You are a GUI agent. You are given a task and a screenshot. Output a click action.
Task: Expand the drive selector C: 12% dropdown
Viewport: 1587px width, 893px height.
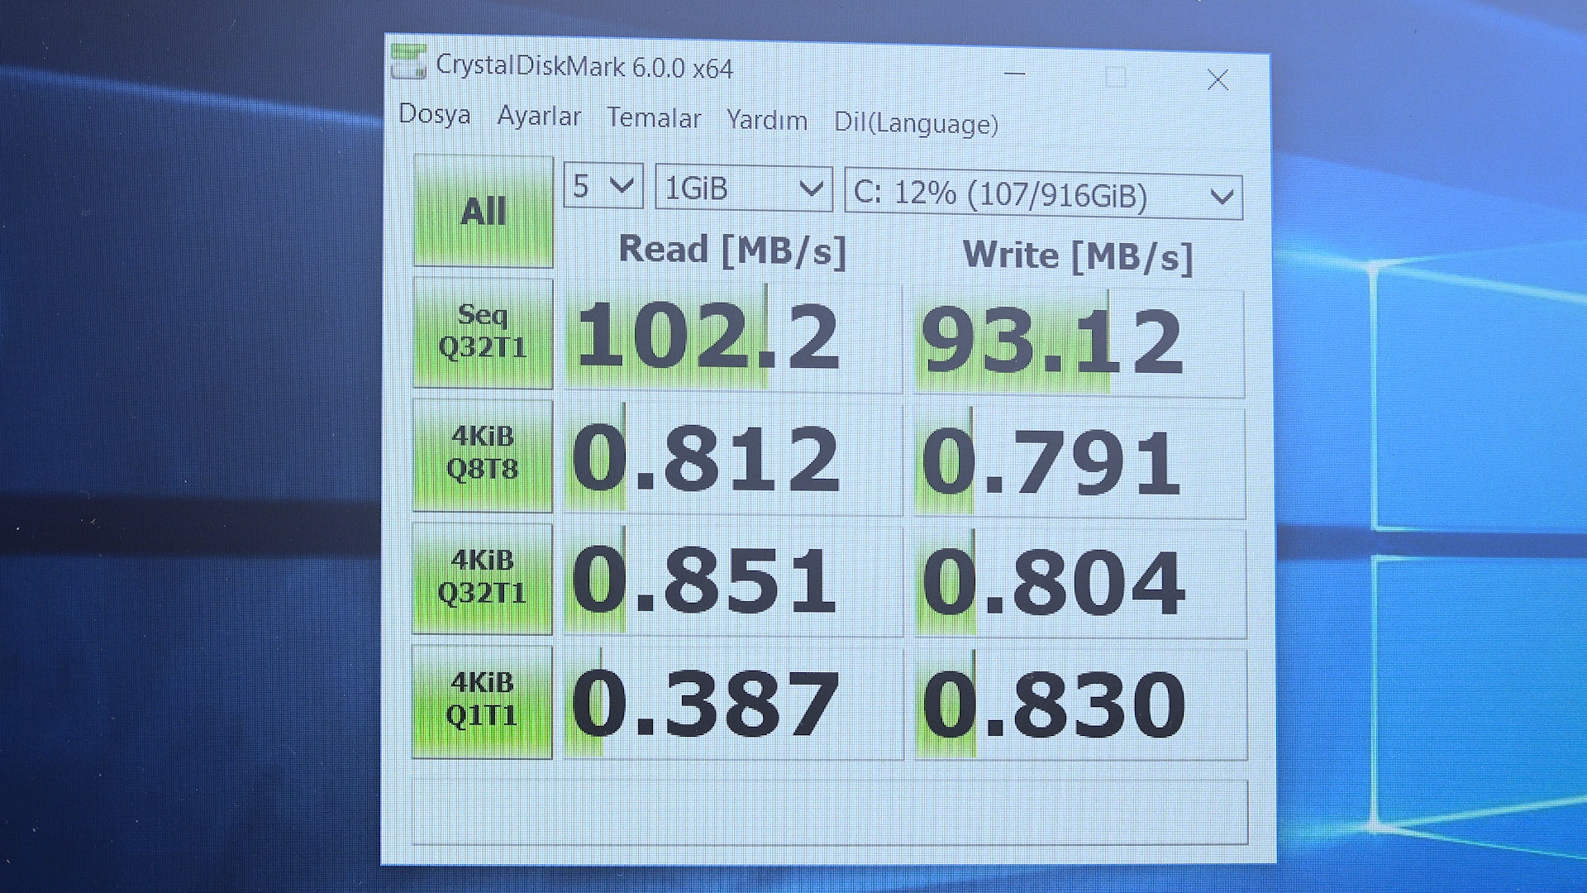pyautogui.click(x=1043, y=195)
